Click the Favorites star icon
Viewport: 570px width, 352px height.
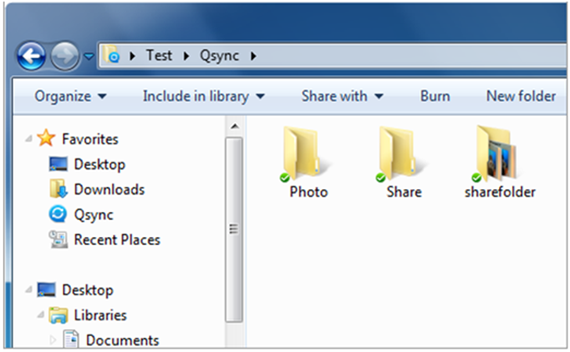pos(46,138)
